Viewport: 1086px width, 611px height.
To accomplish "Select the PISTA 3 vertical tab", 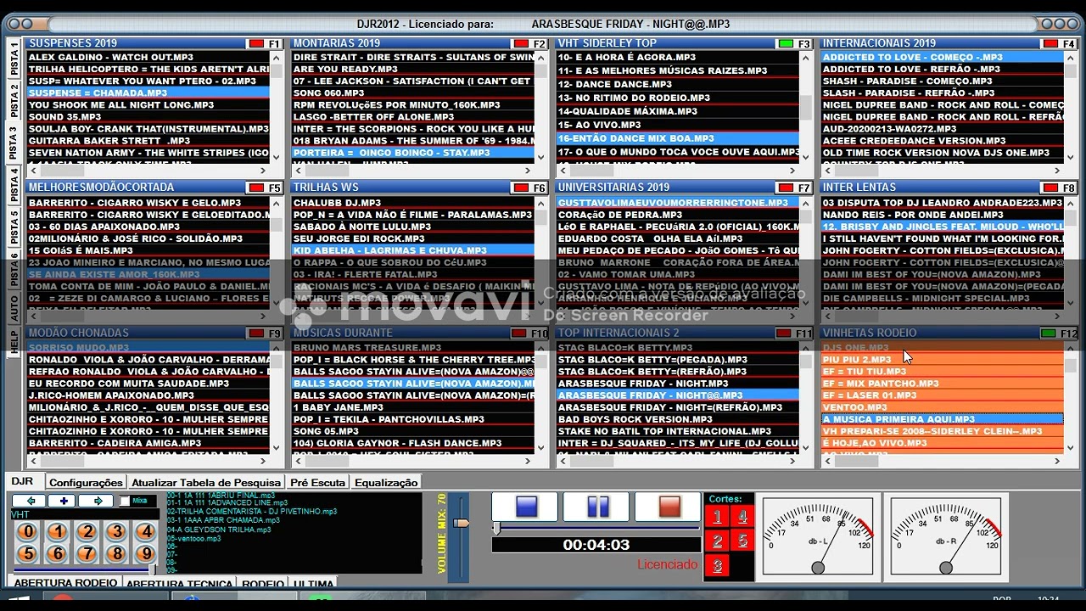I will click(14, 142).
